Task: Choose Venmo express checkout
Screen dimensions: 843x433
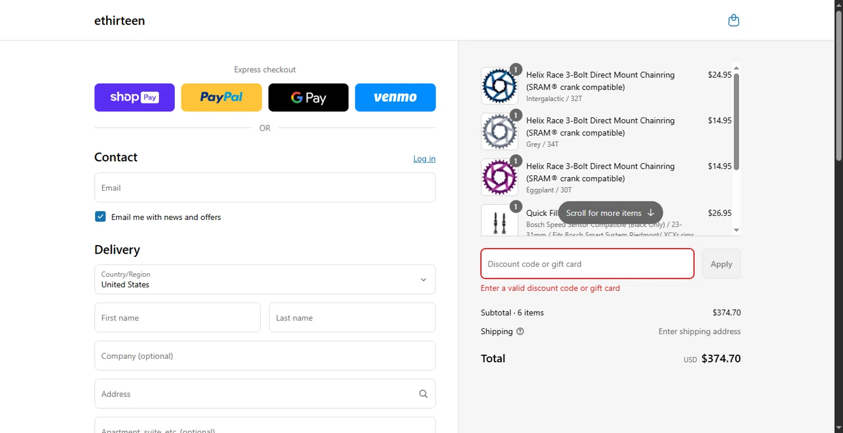Action: [395, 97]
